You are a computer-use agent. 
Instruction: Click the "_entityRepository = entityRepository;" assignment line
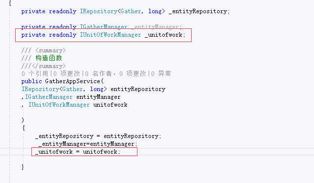[98, 136]
